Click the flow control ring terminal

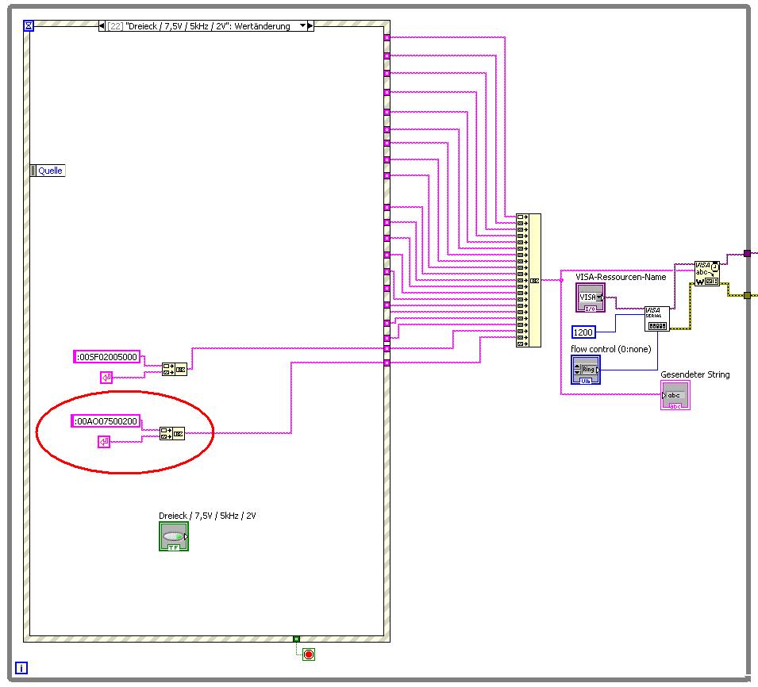pos(586,370)
